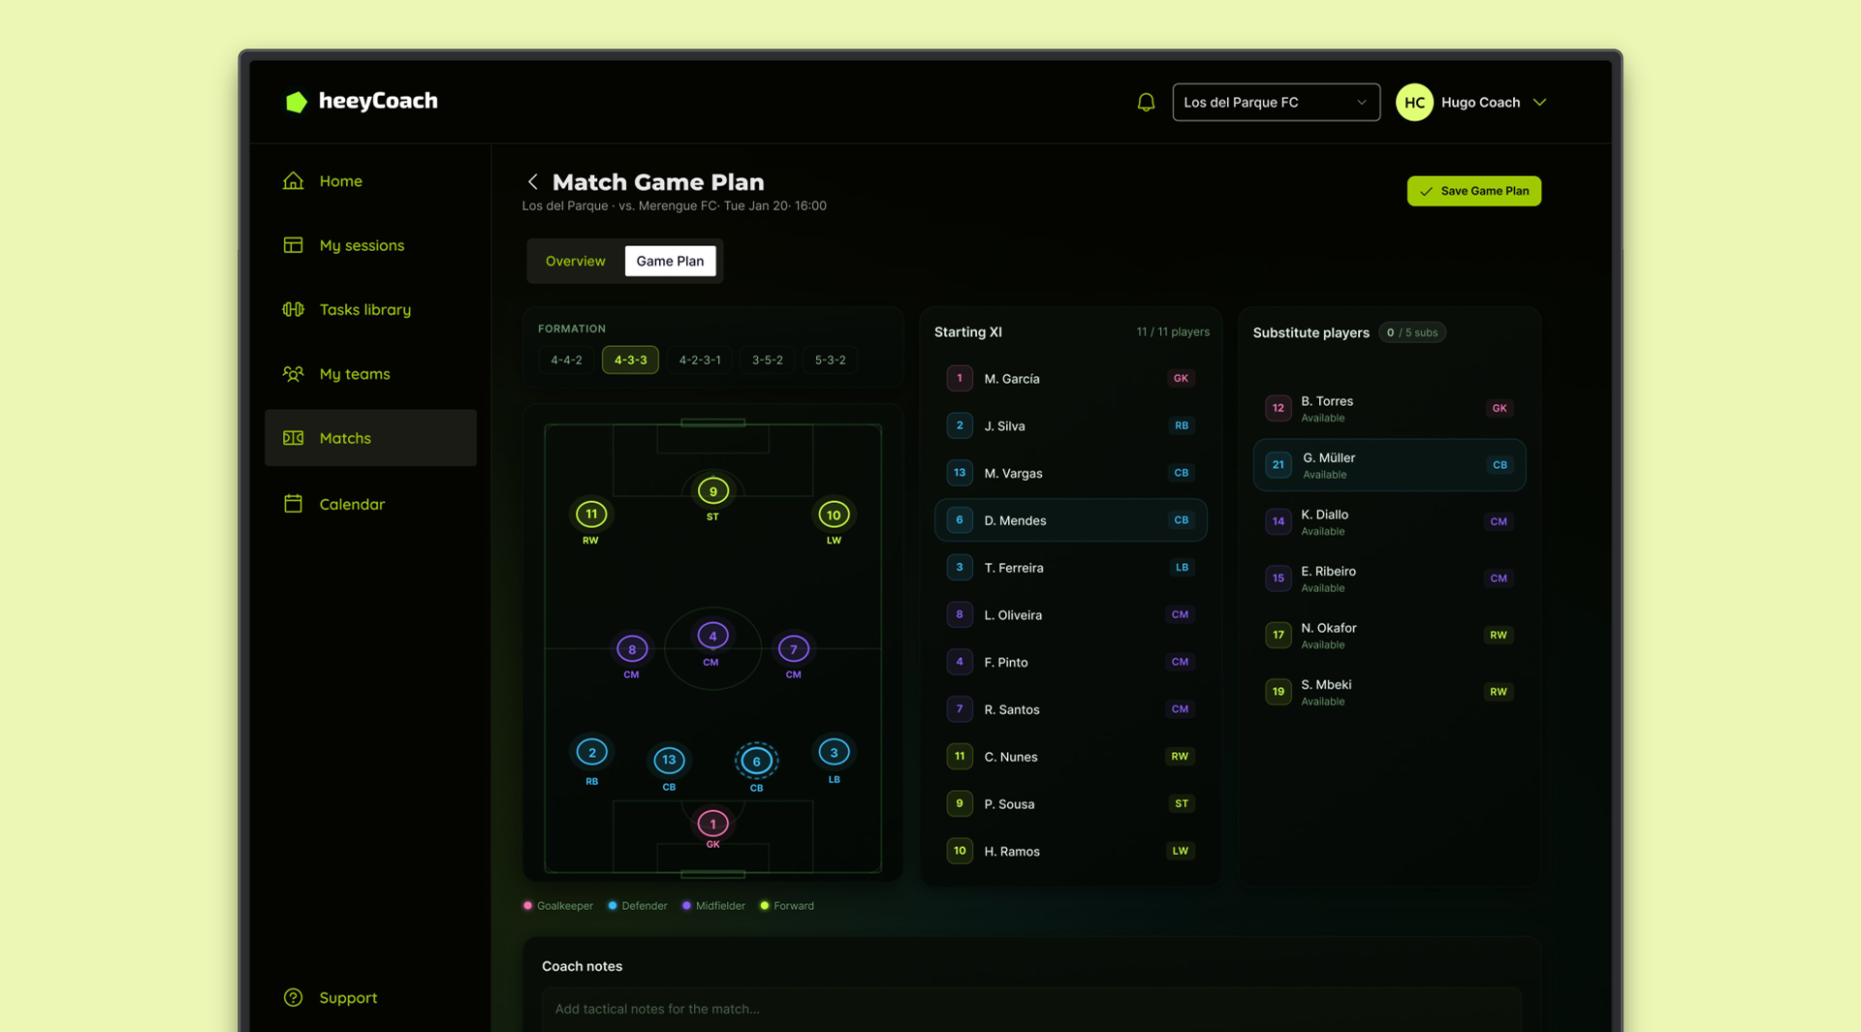Click the Forward yellow legend dot

pos(764,906)
